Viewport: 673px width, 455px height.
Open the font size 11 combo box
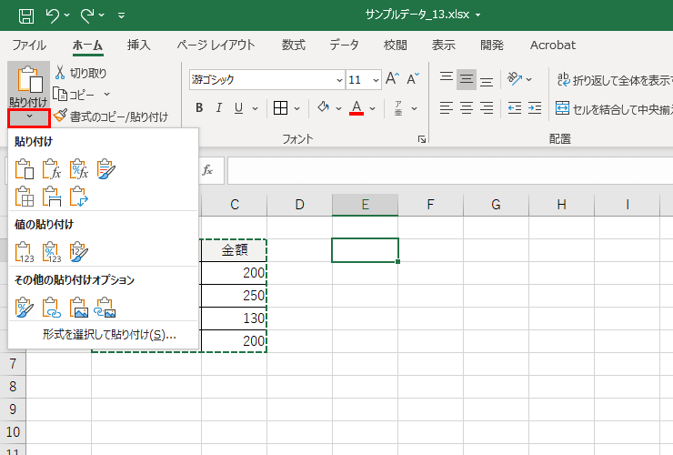[x=364, y=80]
